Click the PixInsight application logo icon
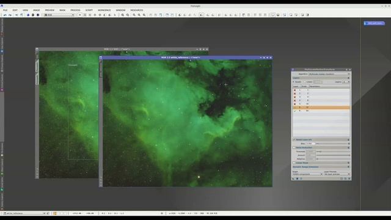The height and width of the screenshot is (220, 391). pos(2,6)
